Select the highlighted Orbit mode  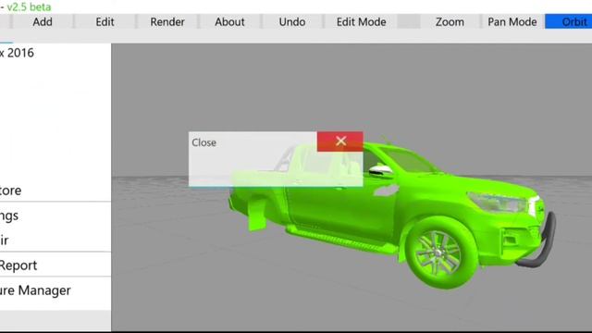coord(569,22)
